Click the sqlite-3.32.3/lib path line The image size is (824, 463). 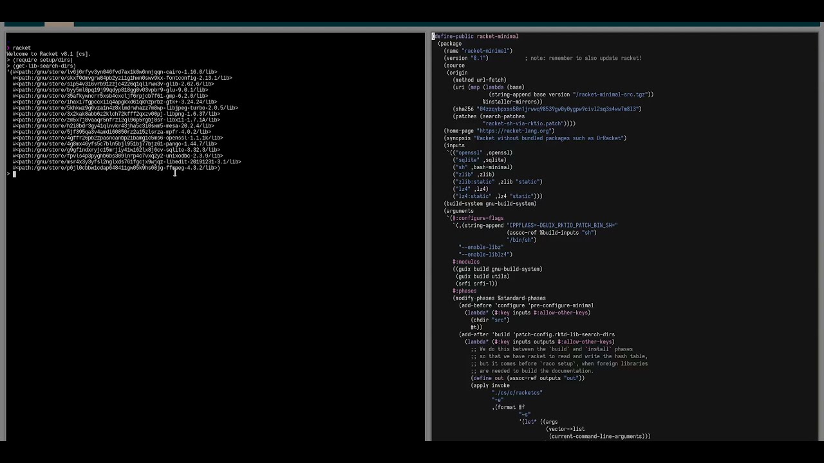[x=117, y=150]
